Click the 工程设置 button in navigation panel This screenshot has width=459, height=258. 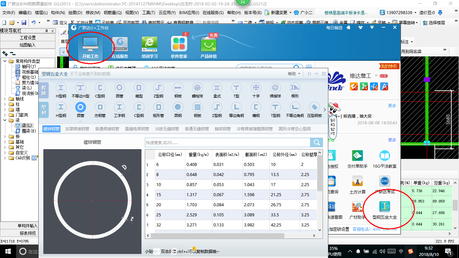[x=28, y=38]
